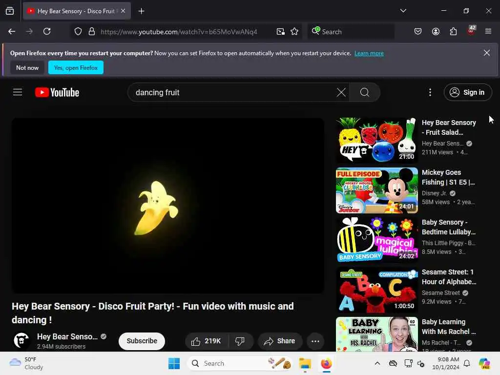Open YouTube settings three-dot menu
Image resolution: width=500 pixels, height=375 pixels.
430,92
